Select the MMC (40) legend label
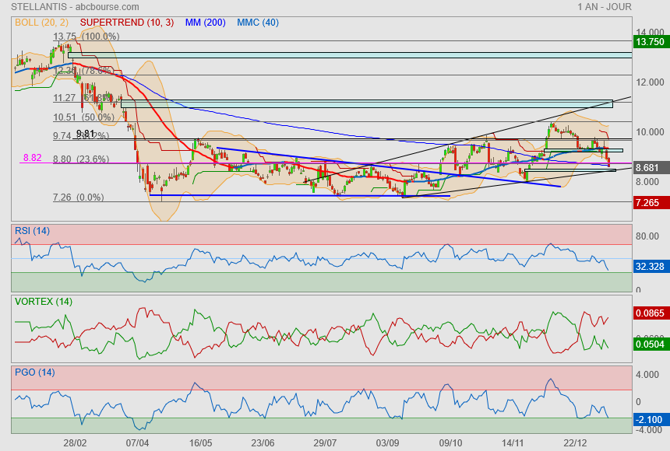The height and width of the screenshot is (451, 670). click(x=258, y=23)
